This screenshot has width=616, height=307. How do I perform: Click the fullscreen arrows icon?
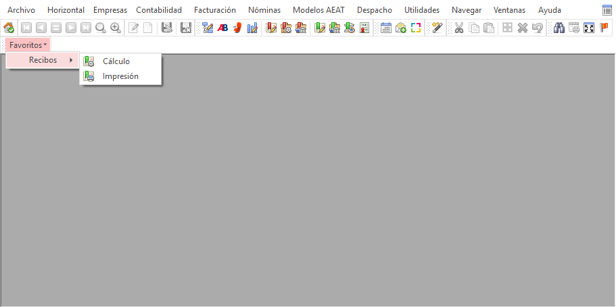(589, 28)
